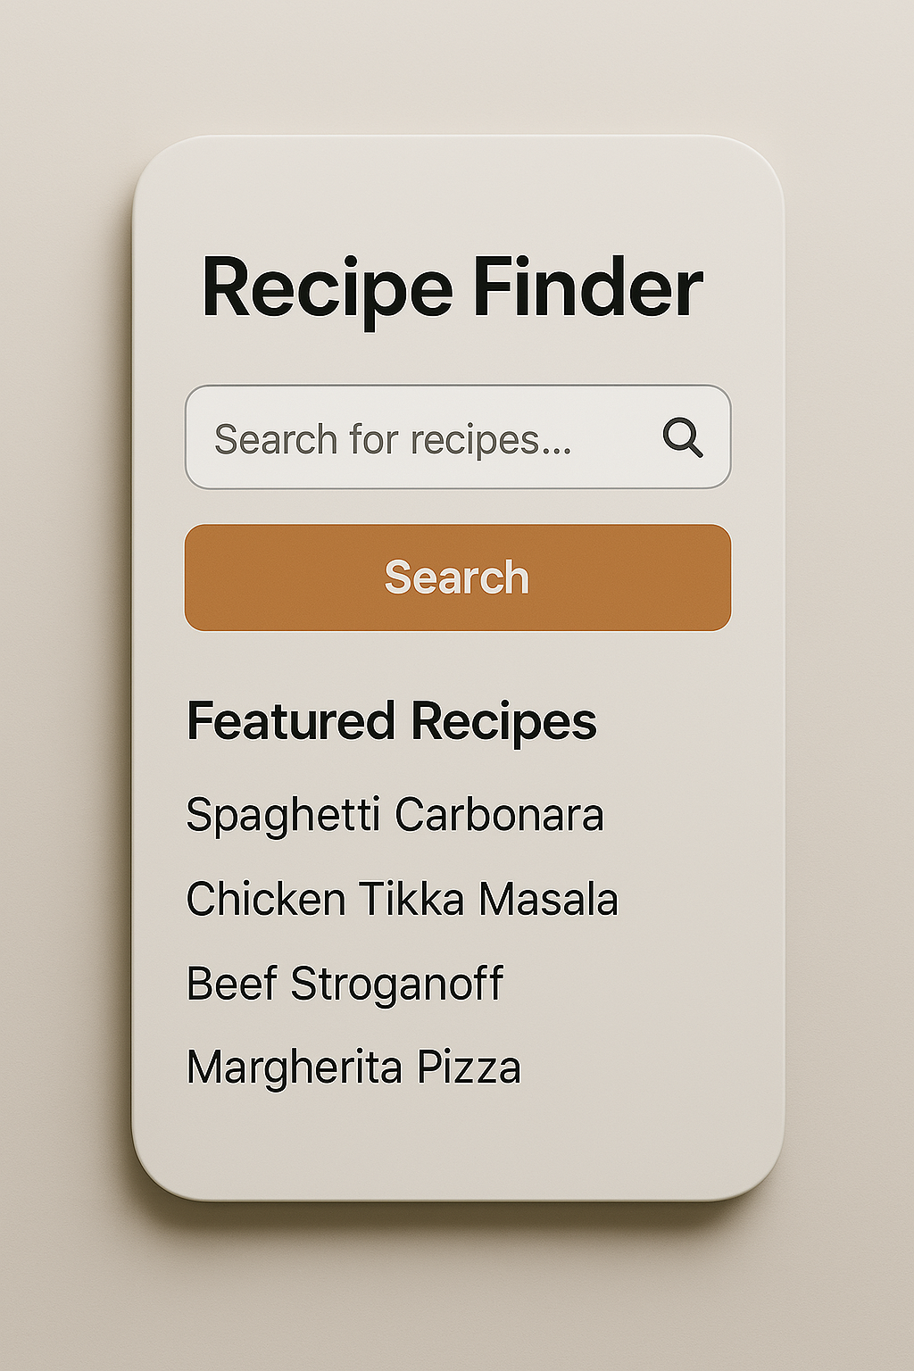Image resolution: width=914 pixels, height=1371 pixels.
Task: Click the word 'Masala' in the featured list
Action: coord(548,899)
